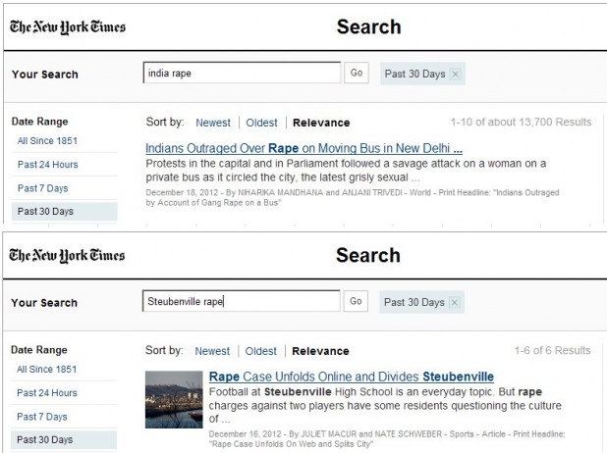Choose 'All Since 1851' in the top Date Range list

click(x=47, y=141)
